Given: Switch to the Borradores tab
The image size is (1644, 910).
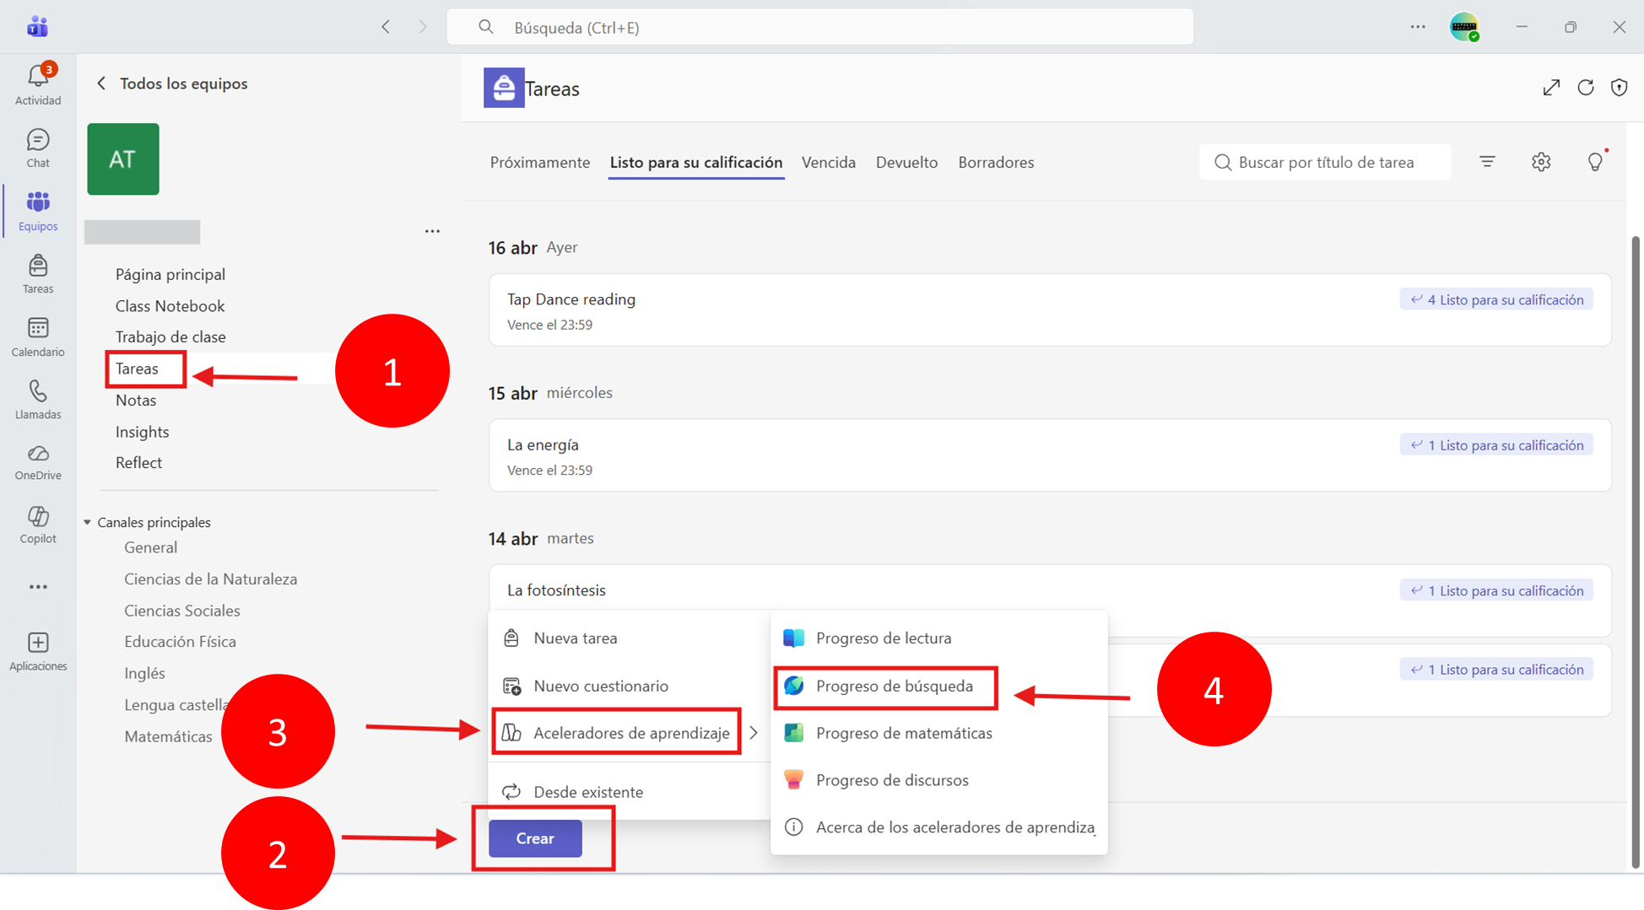Looking at the screenshot, I should [996, 162].
